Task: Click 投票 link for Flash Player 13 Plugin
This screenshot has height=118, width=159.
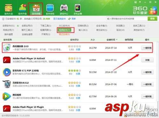Action: tap(78, 110)
